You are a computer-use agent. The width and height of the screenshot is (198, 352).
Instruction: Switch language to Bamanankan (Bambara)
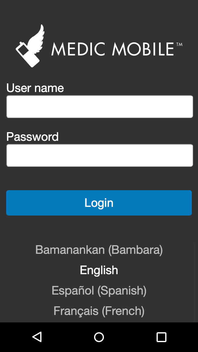coord(99,249)
